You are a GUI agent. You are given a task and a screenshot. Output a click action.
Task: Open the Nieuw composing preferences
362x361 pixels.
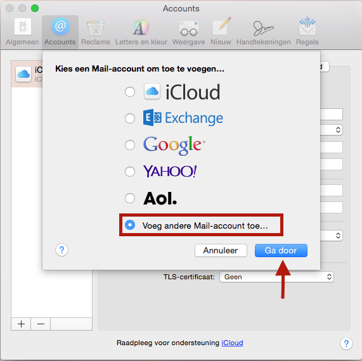[221, 32]
